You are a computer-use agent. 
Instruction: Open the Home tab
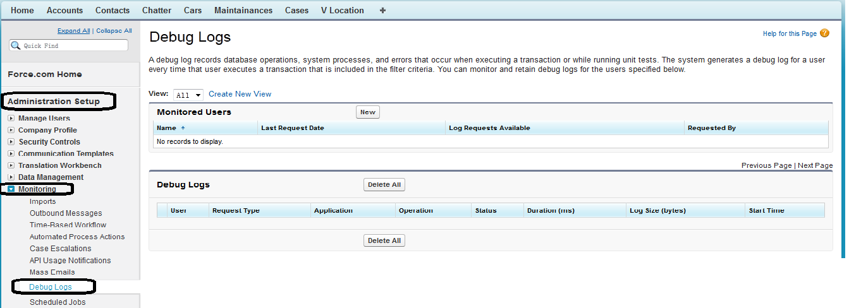(23, 10)
